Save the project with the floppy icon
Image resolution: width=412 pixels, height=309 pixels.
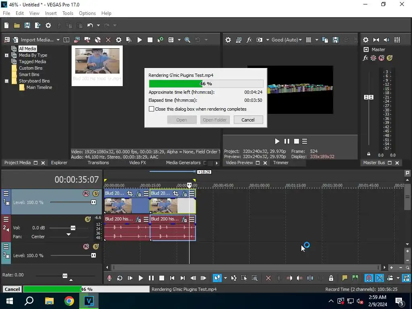point(27,25)
